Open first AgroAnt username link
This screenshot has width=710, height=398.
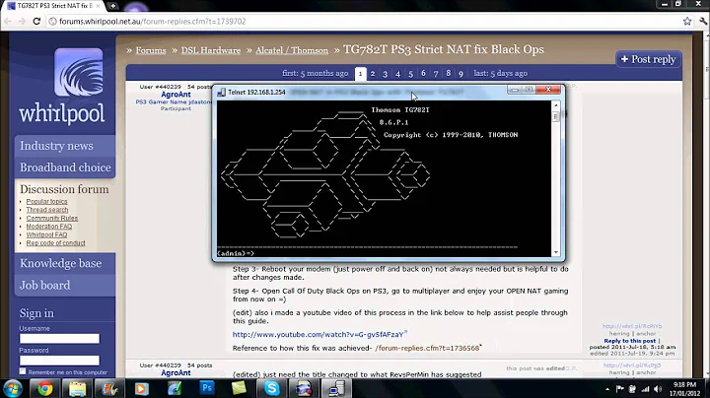(176, 95)
